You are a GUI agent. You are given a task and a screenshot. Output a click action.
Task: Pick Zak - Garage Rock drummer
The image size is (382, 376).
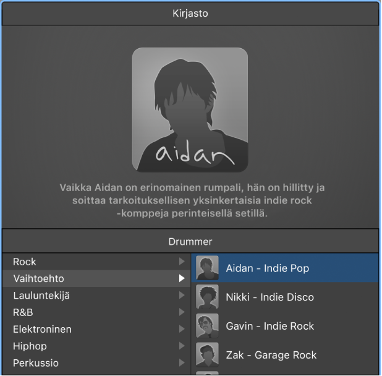(271, 355)
